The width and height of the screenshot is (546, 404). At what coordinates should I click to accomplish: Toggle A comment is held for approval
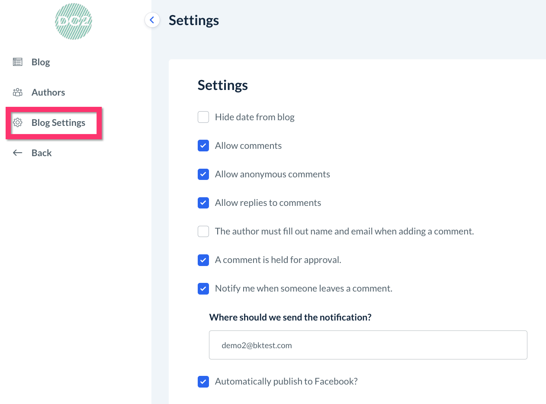pos(203,260)
